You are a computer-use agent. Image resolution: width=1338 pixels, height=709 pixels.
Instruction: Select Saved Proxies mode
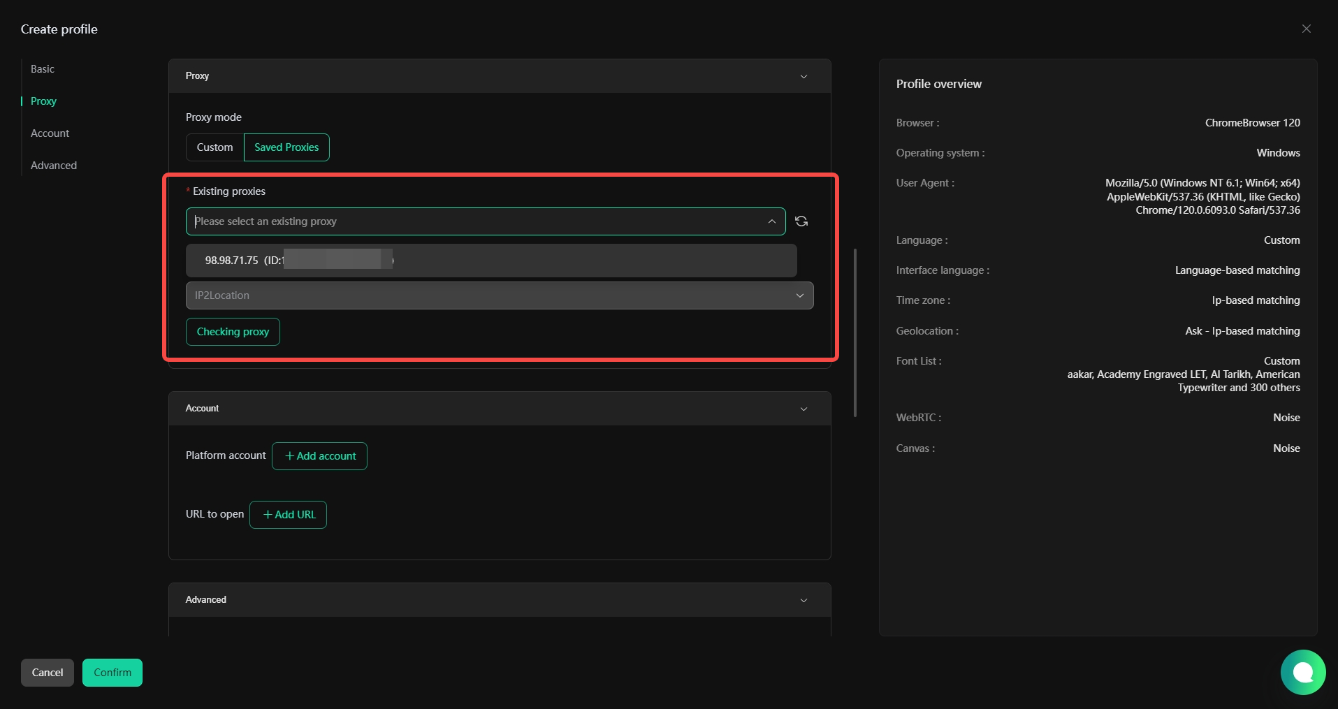286,147
